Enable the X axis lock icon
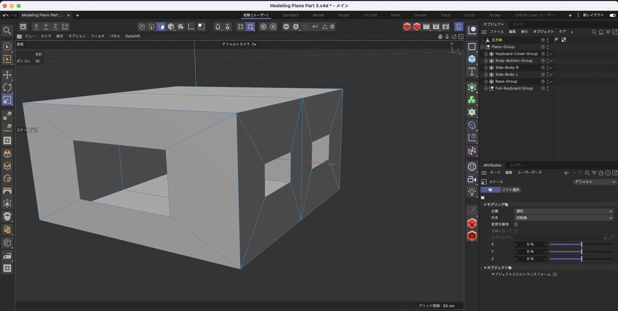Screen dimensions: 618x311 tap(36, 27)
